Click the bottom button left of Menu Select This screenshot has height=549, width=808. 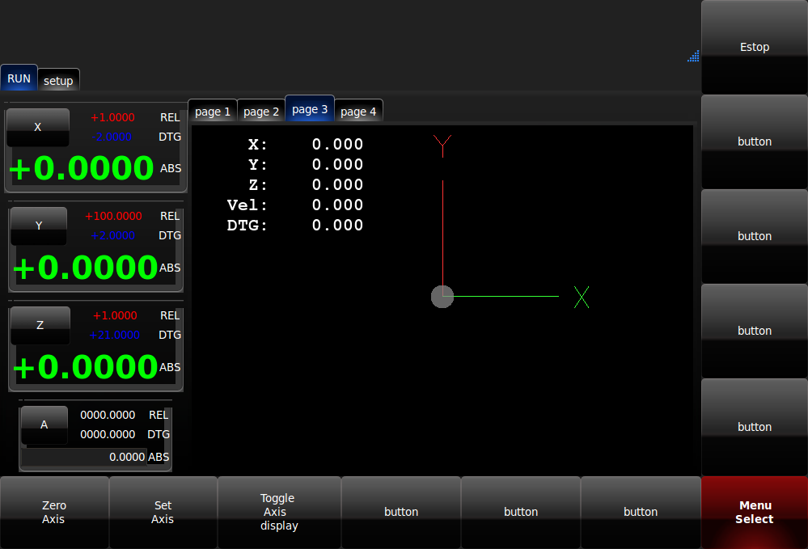[641, 512]
